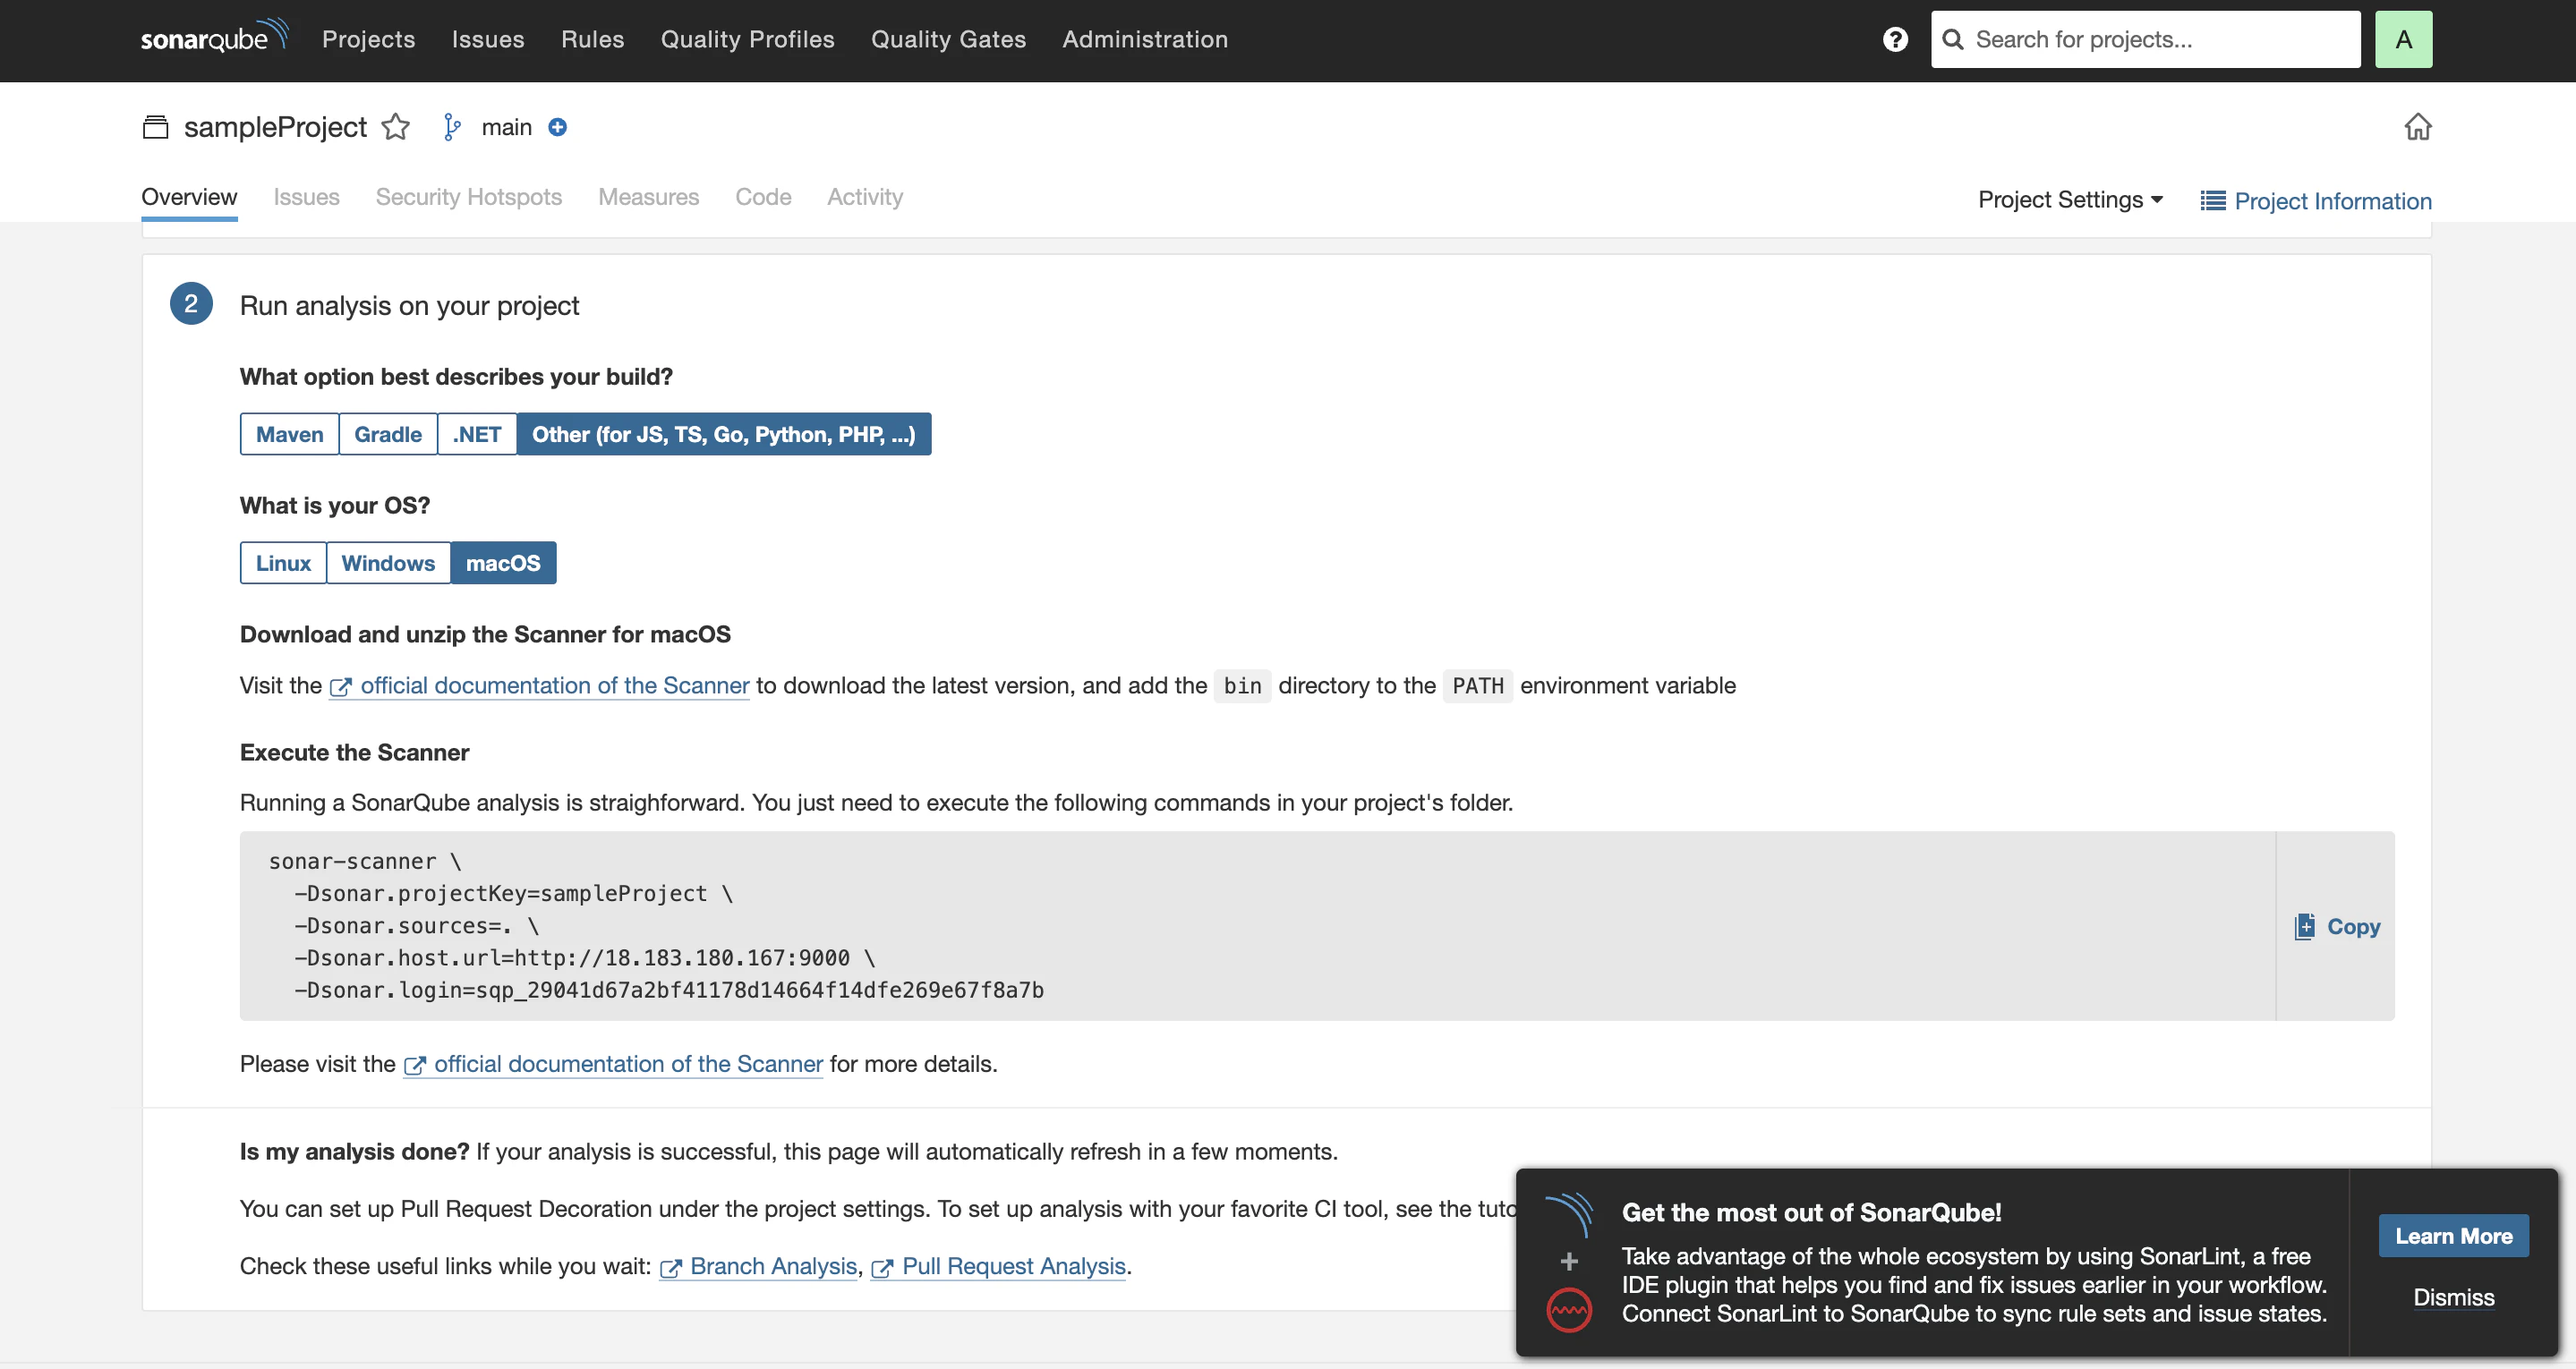2576x1369 pixels.
Task: Open first official documentation of the Scanner link
Action: click(x=539, y=686)
